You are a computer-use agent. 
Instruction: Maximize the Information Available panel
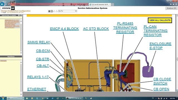point(19,15)
